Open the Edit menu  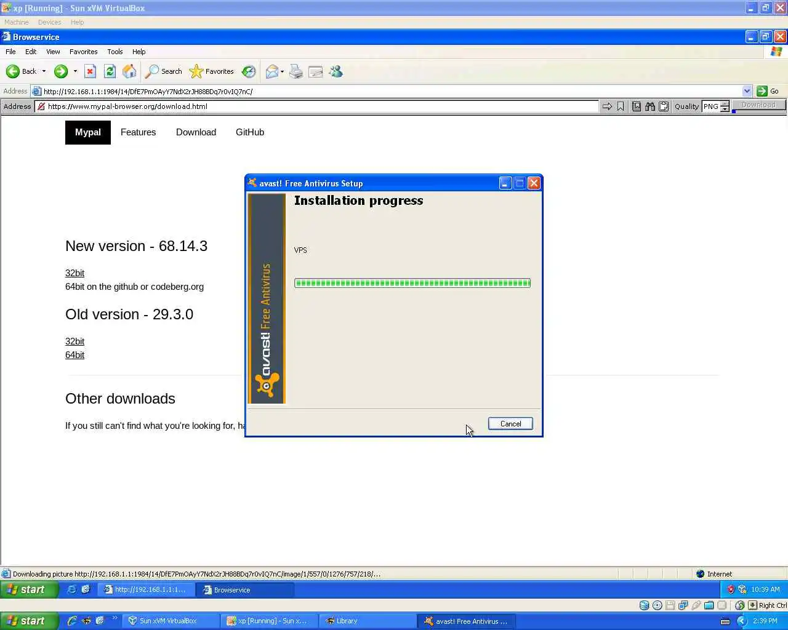(31, 52)
